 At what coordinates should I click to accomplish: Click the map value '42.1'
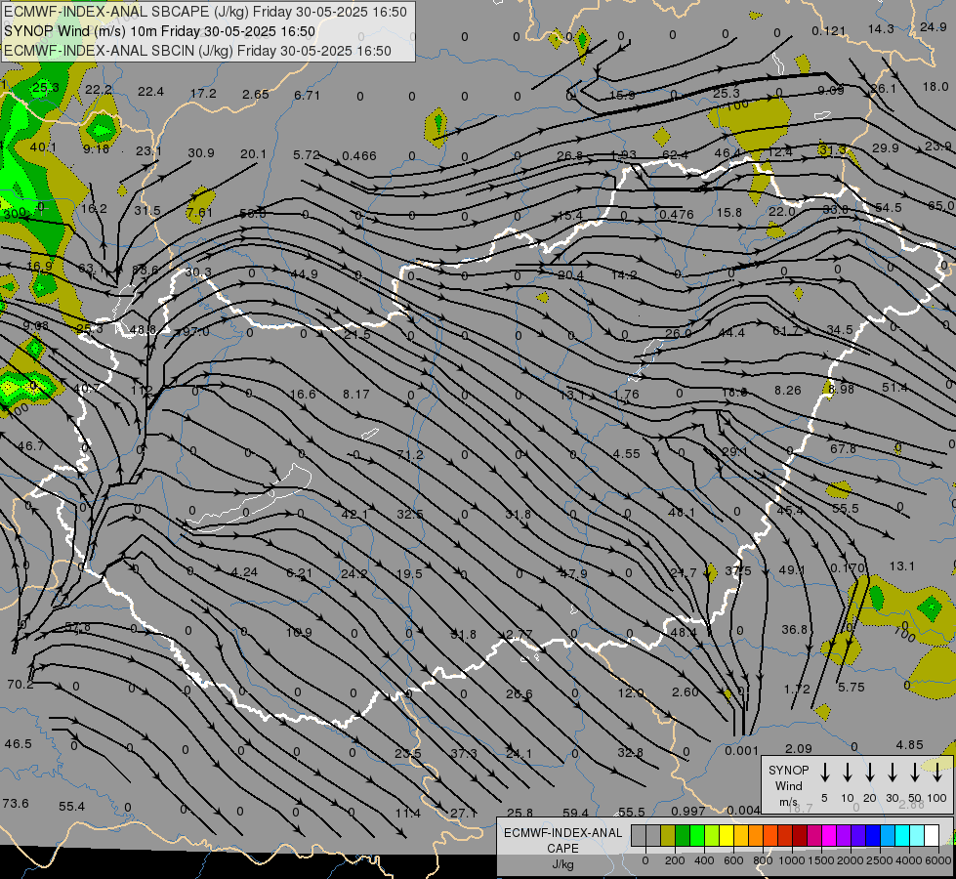(354, 515)
